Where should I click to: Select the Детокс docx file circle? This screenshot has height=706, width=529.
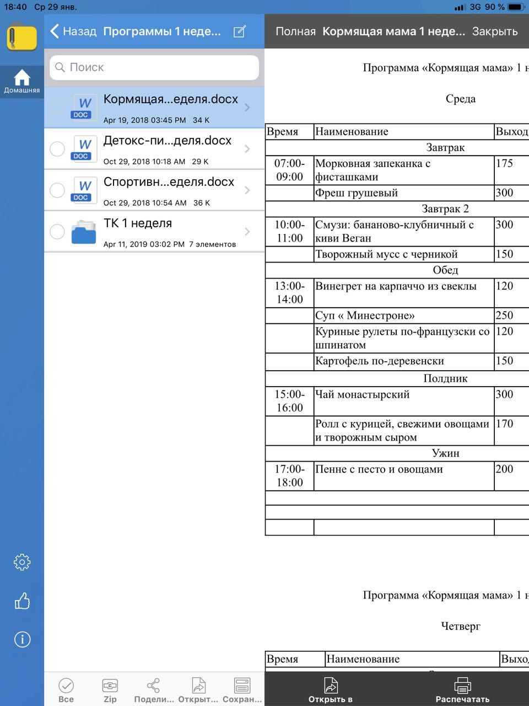coord(57,149)
